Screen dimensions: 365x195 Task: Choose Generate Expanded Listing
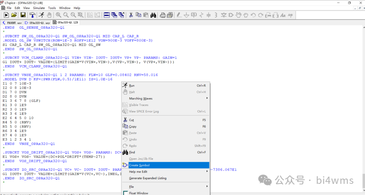pos(148,178)
